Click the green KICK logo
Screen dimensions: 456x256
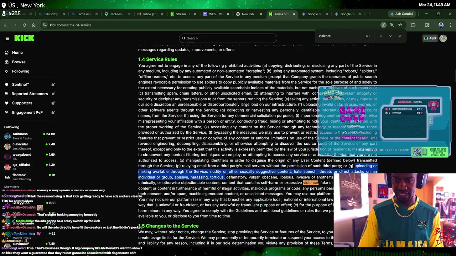(24, 38)
